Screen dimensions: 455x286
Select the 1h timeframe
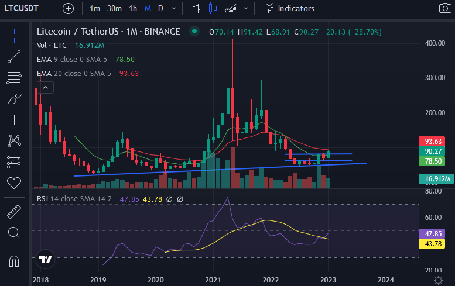click(133, 9)
